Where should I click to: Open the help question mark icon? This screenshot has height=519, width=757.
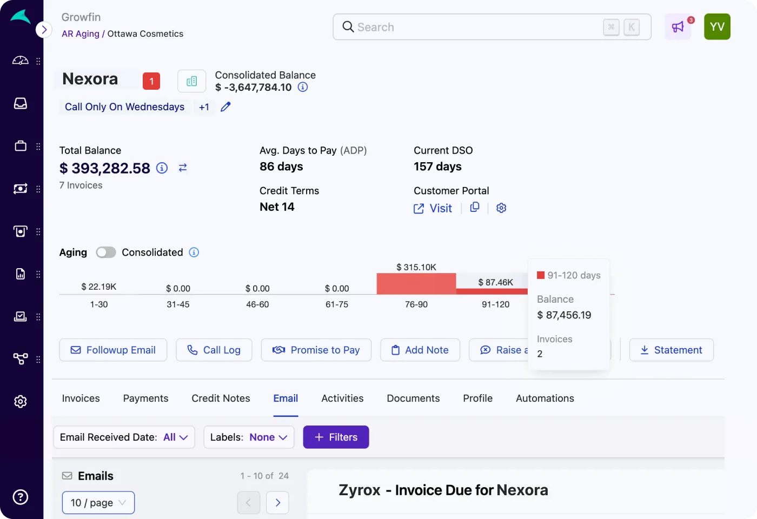(21, 497)
